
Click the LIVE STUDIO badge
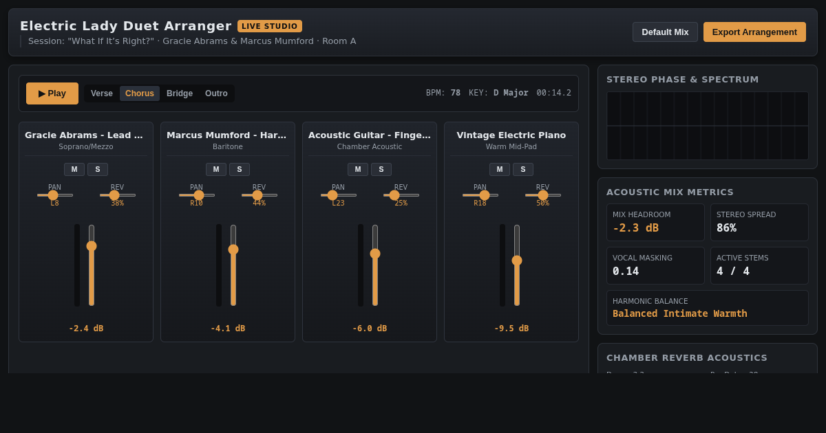point(270,26)
